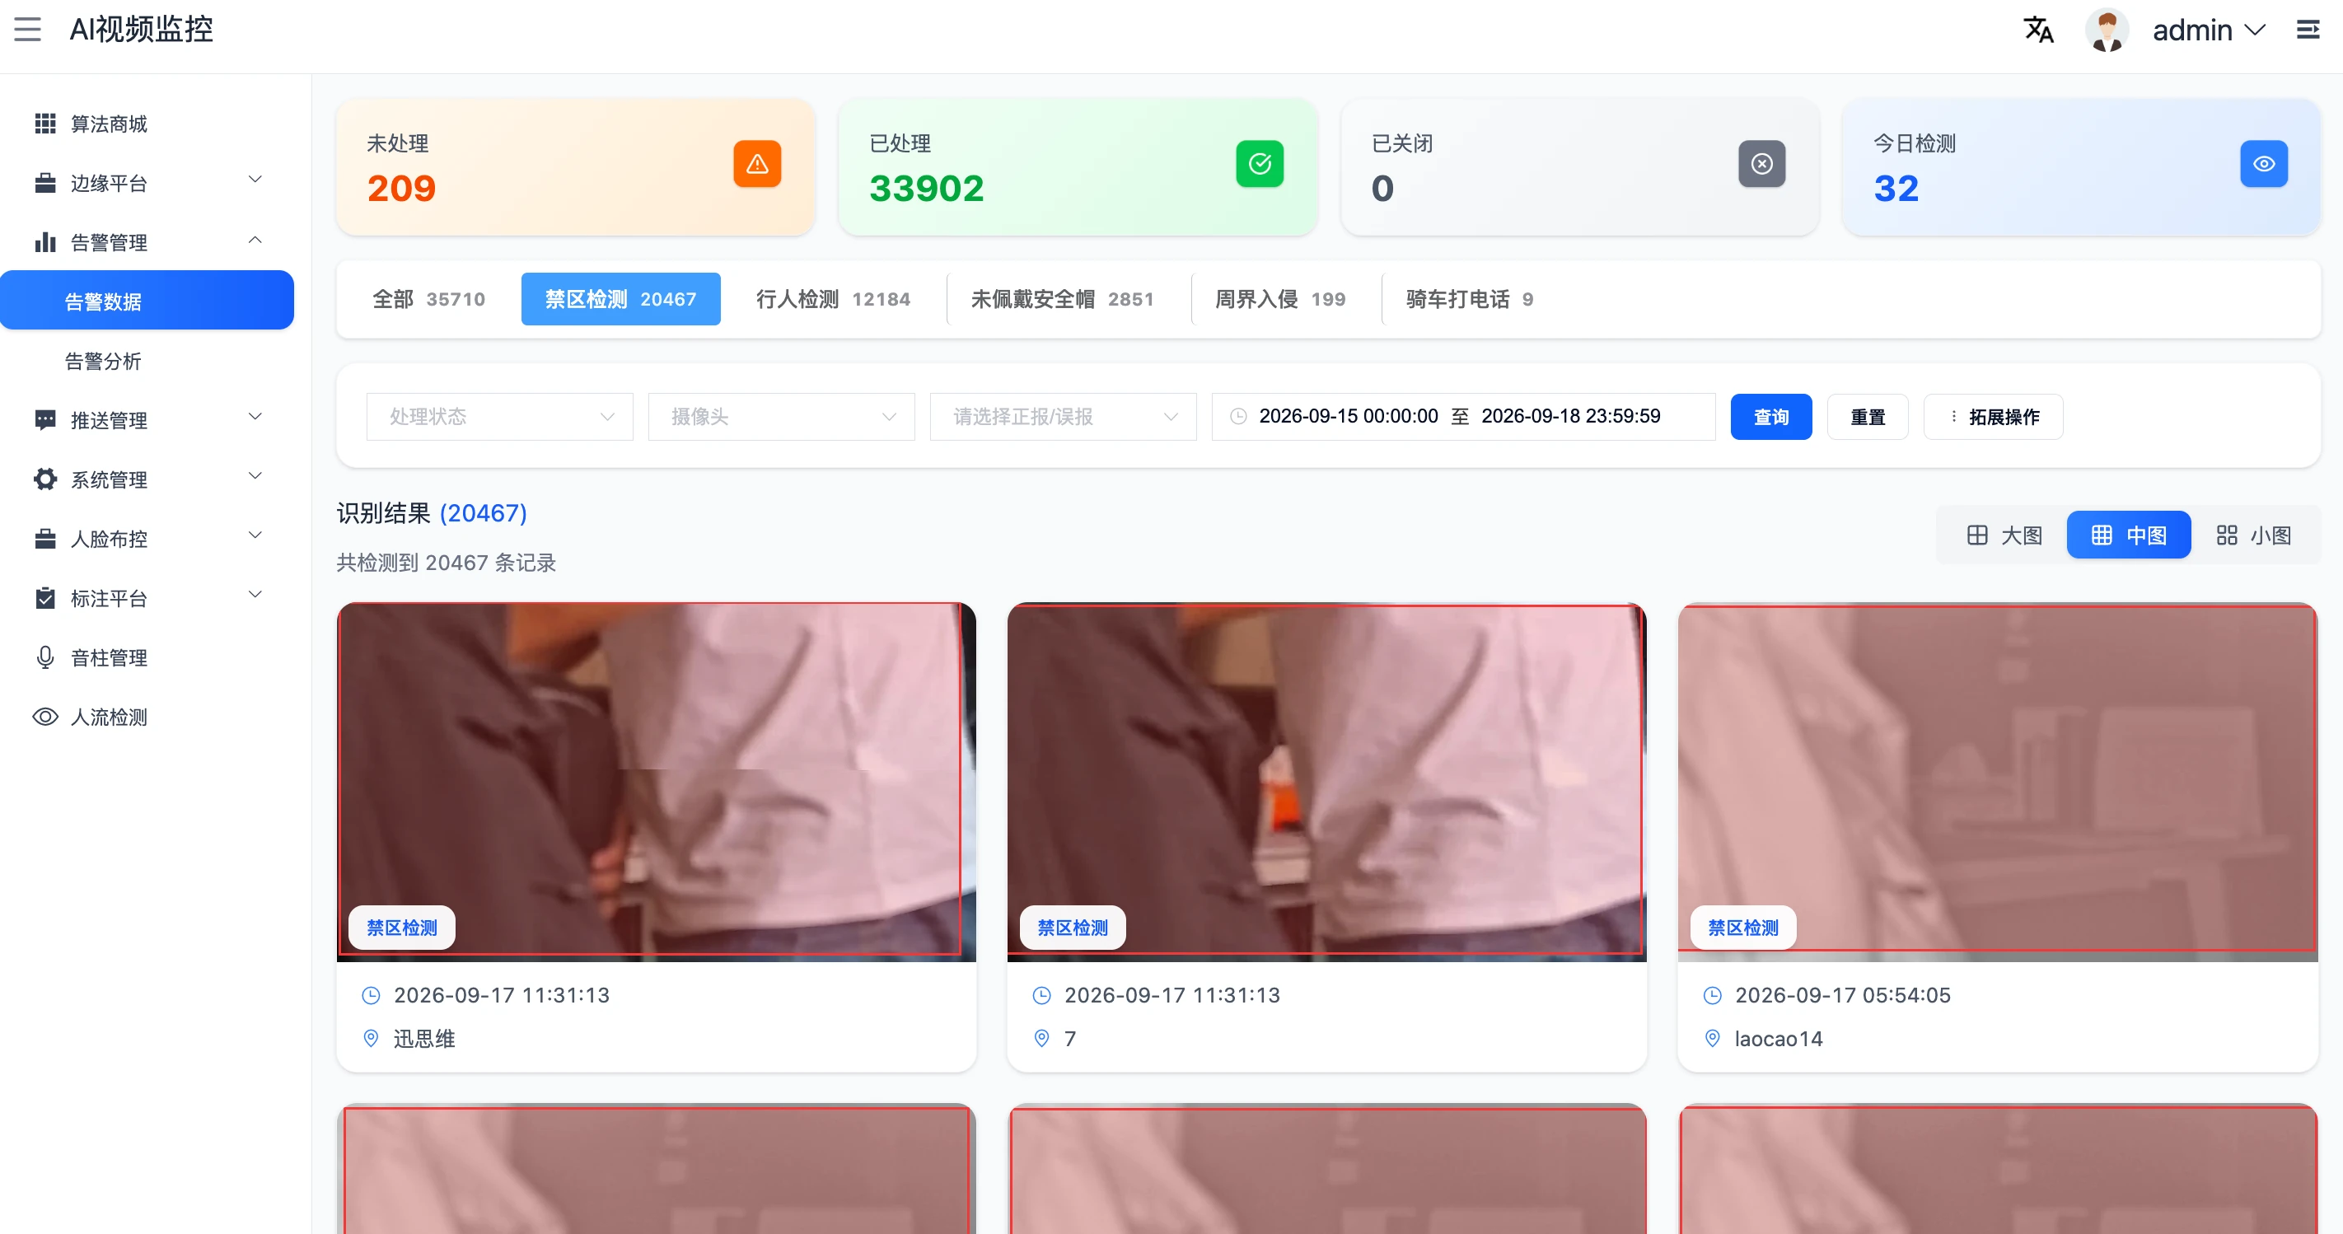Switch to 小图 small view mode

click(2252, 535)
